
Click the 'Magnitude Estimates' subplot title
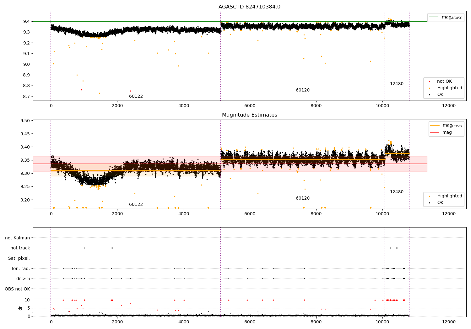pyautogui.click(x=249, y=115)
